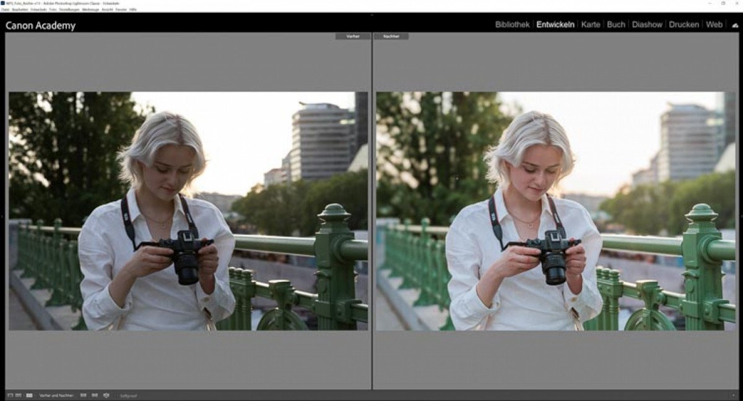Switch to Loupe view in the toolbar
743x401 pixels.
[x=10, y=395]
